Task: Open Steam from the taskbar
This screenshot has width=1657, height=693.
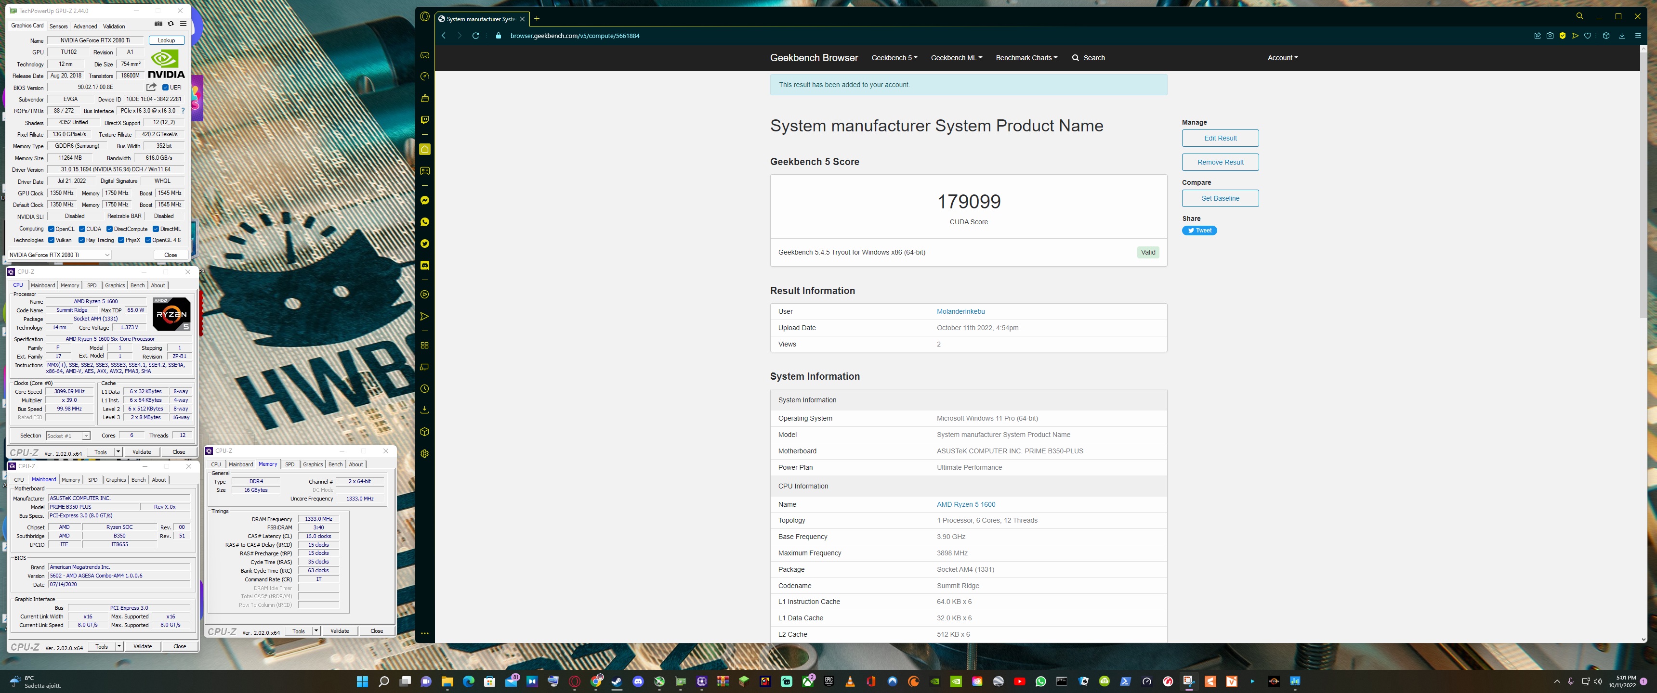Action: pos(617,681)
